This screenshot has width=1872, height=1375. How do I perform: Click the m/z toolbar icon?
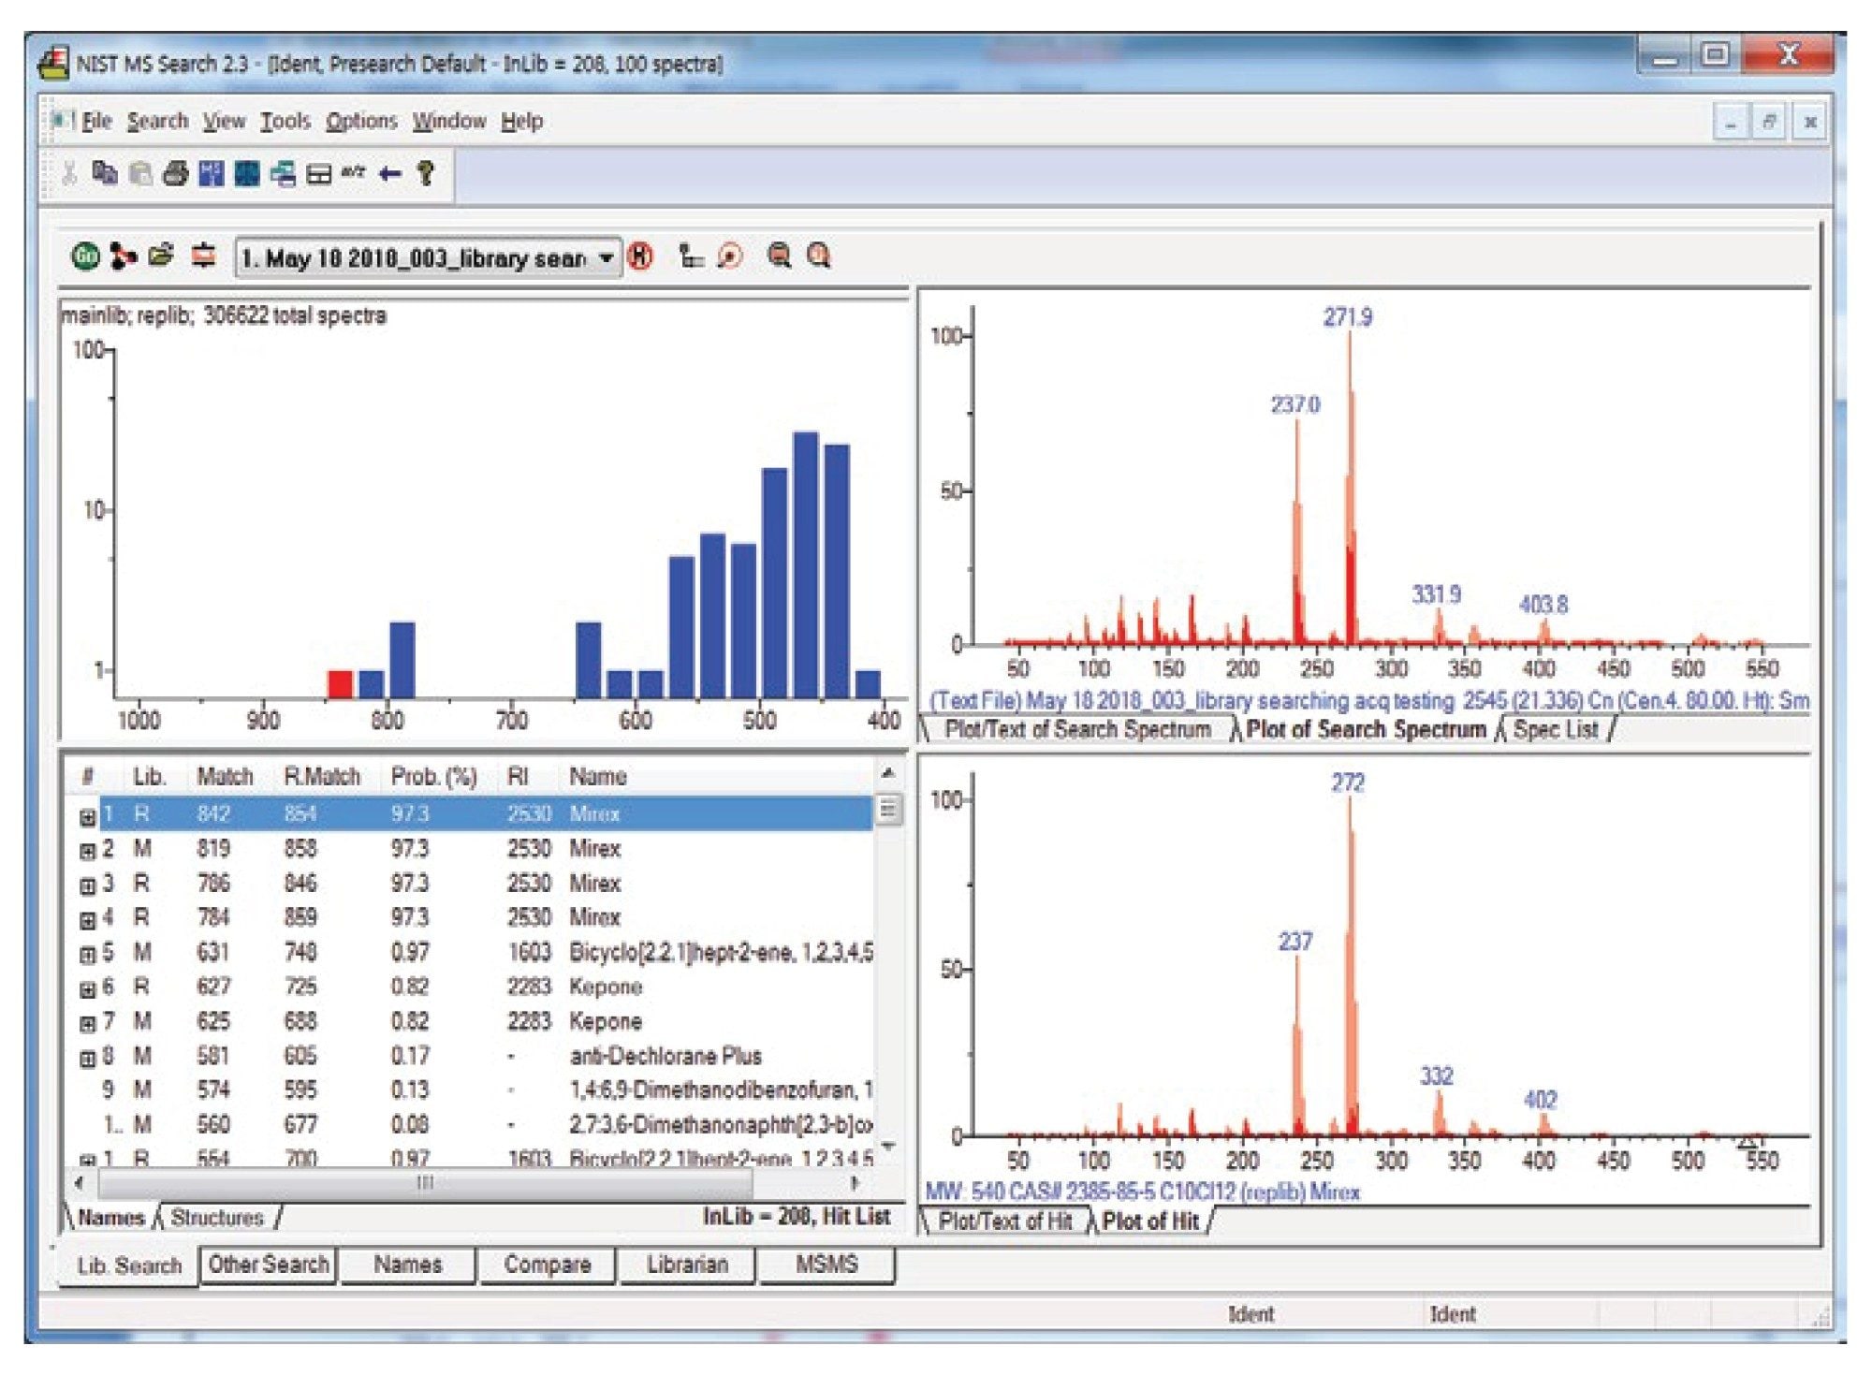(x=353, y=172)
